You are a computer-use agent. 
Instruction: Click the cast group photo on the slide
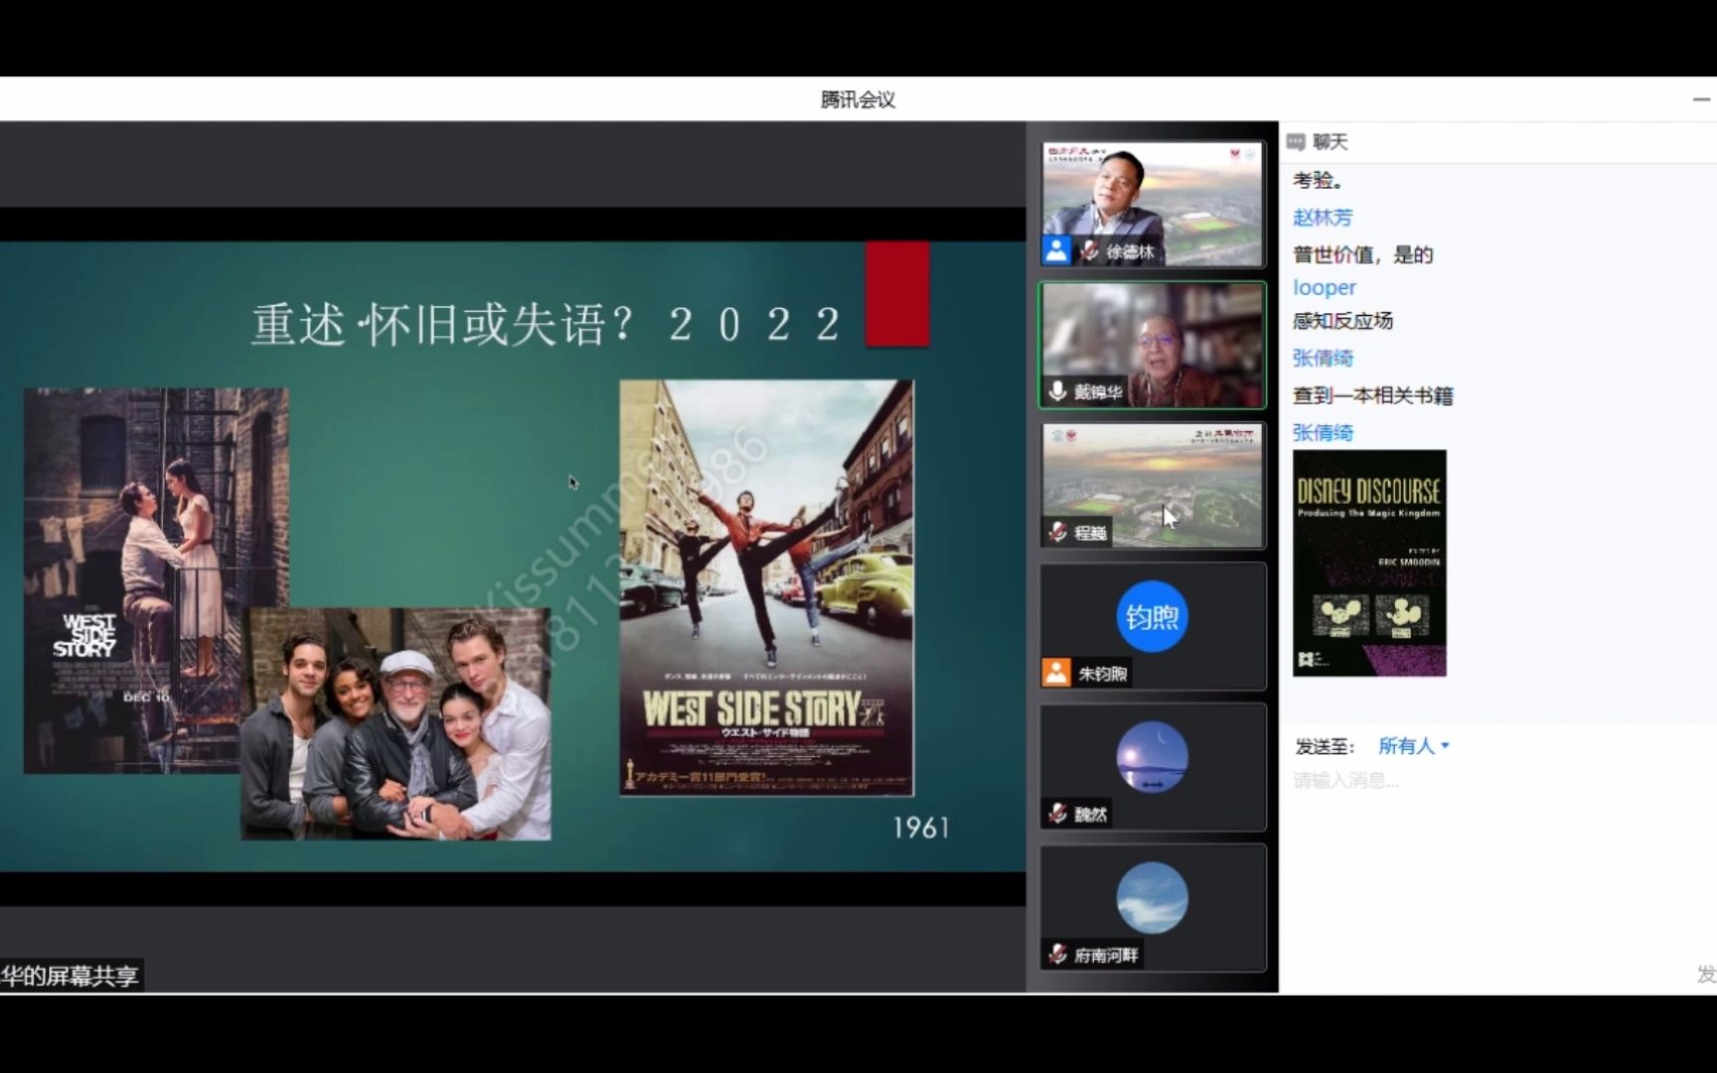395,724
